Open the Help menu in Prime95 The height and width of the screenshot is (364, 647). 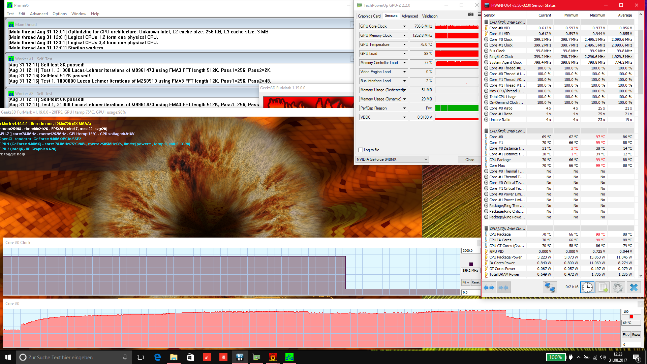coord(95,14)
